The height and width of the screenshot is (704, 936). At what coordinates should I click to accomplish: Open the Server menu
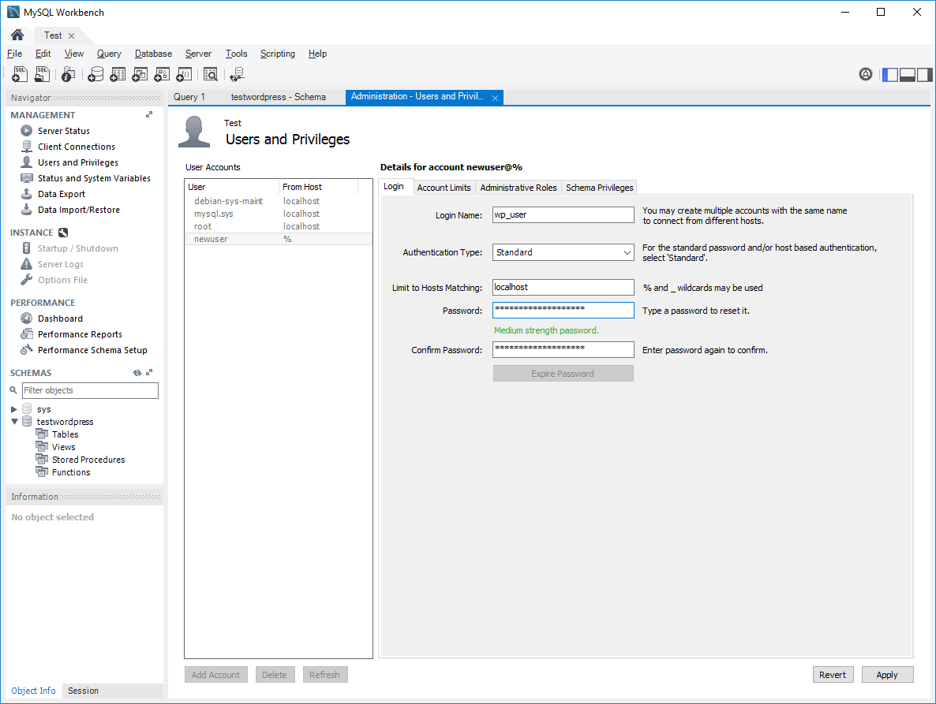pos(198,54)
